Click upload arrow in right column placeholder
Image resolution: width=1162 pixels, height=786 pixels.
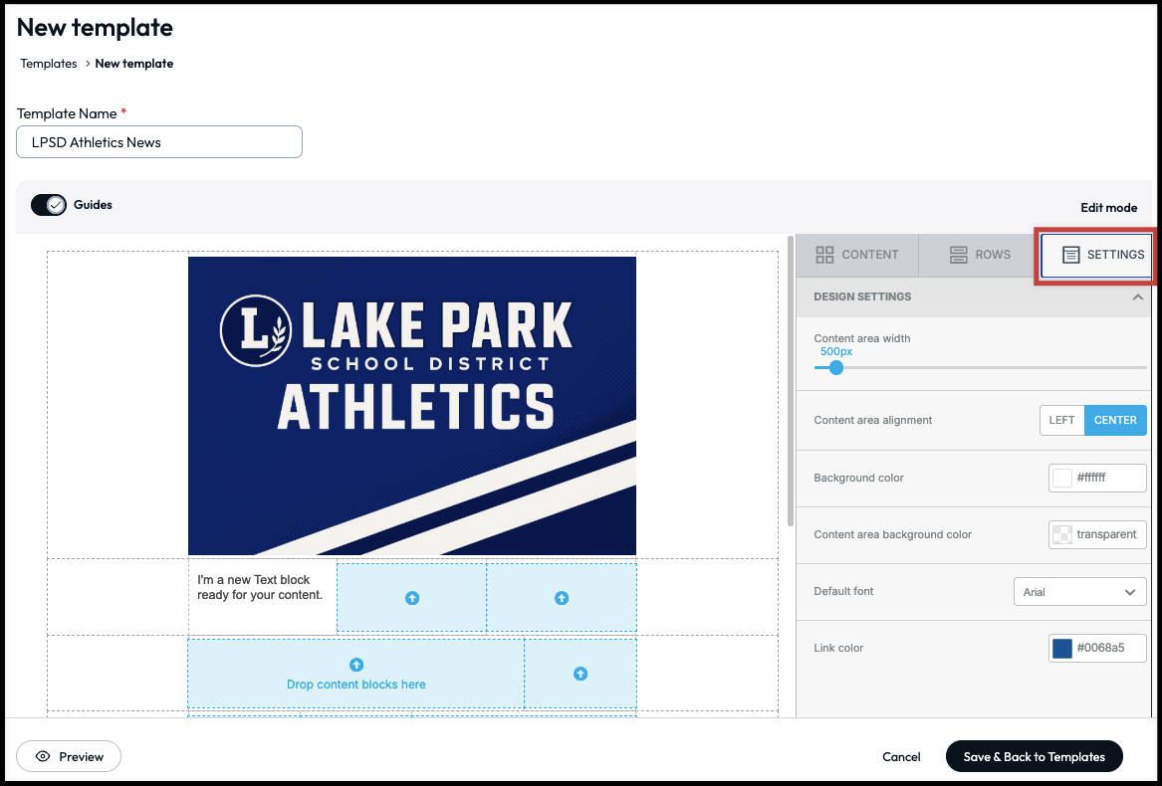pyautogui.click(x=562, y=598)
